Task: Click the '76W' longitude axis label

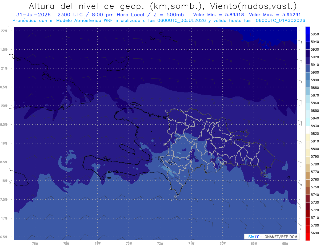Action: point(35,243)
